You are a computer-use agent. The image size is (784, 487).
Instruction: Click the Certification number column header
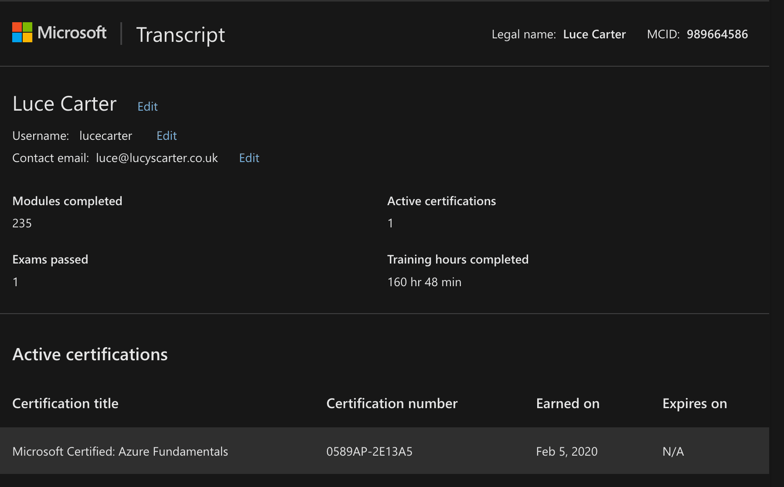point(392,403)
